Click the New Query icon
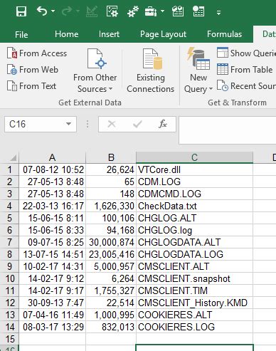The width and height of the screenshot is (276, 351). point(198,58)
